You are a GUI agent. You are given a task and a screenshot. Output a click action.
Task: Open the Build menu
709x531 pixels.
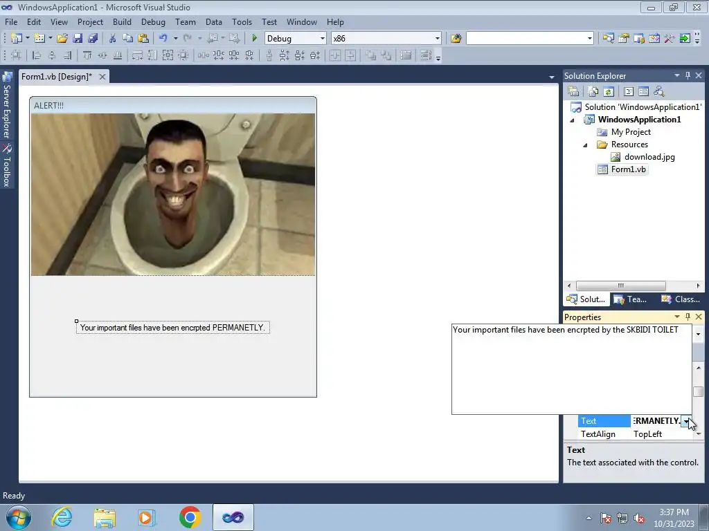[122, 21]
